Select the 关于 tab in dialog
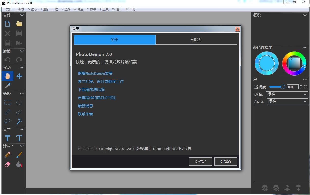 point(114,40)
